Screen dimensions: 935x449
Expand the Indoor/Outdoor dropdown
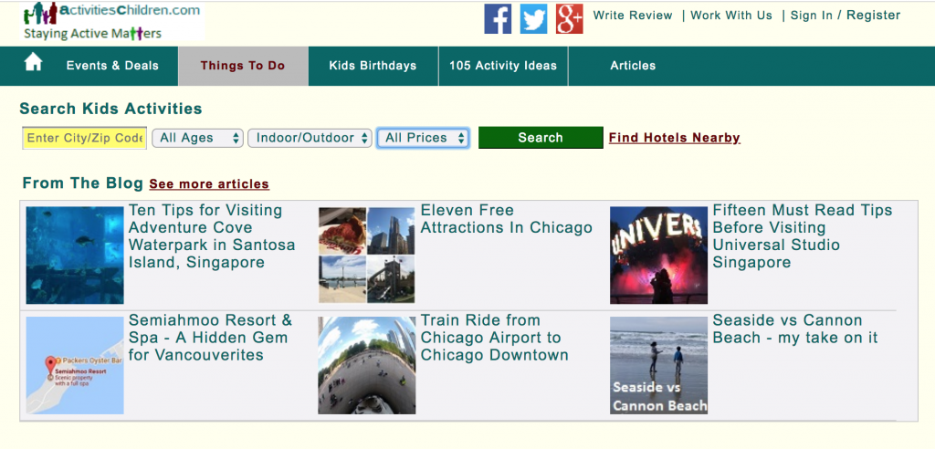(310, 138)
